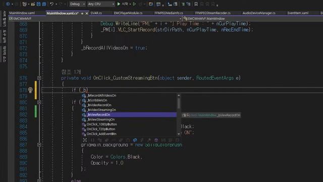Click the Color = Colors.Black line 889
This screenshot has height=182, width=323.
[117, 157]
